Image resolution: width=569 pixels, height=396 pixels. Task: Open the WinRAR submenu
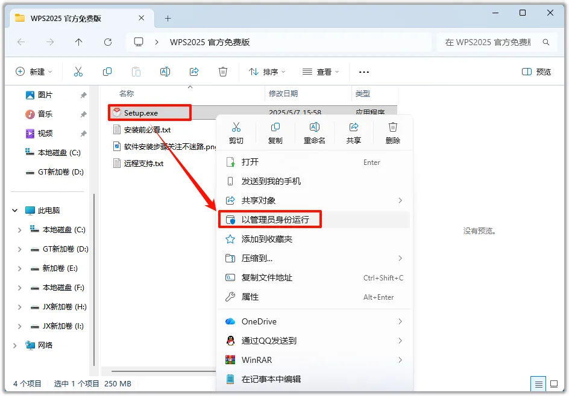pos(314,360)
